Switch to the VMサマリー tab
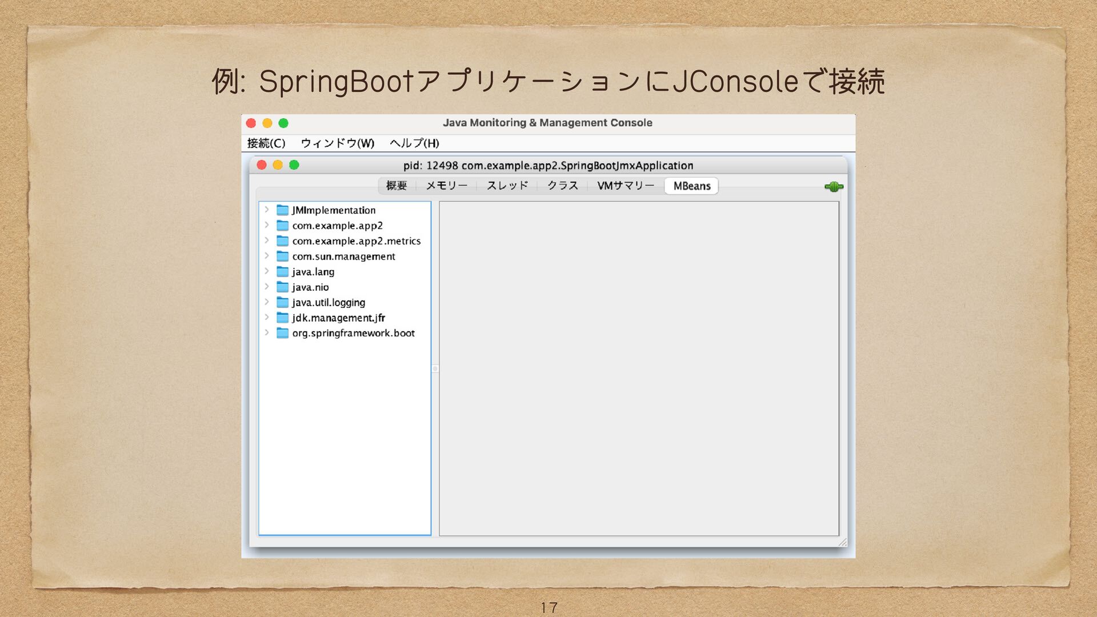1097x617 pixels. pos(625,186)
